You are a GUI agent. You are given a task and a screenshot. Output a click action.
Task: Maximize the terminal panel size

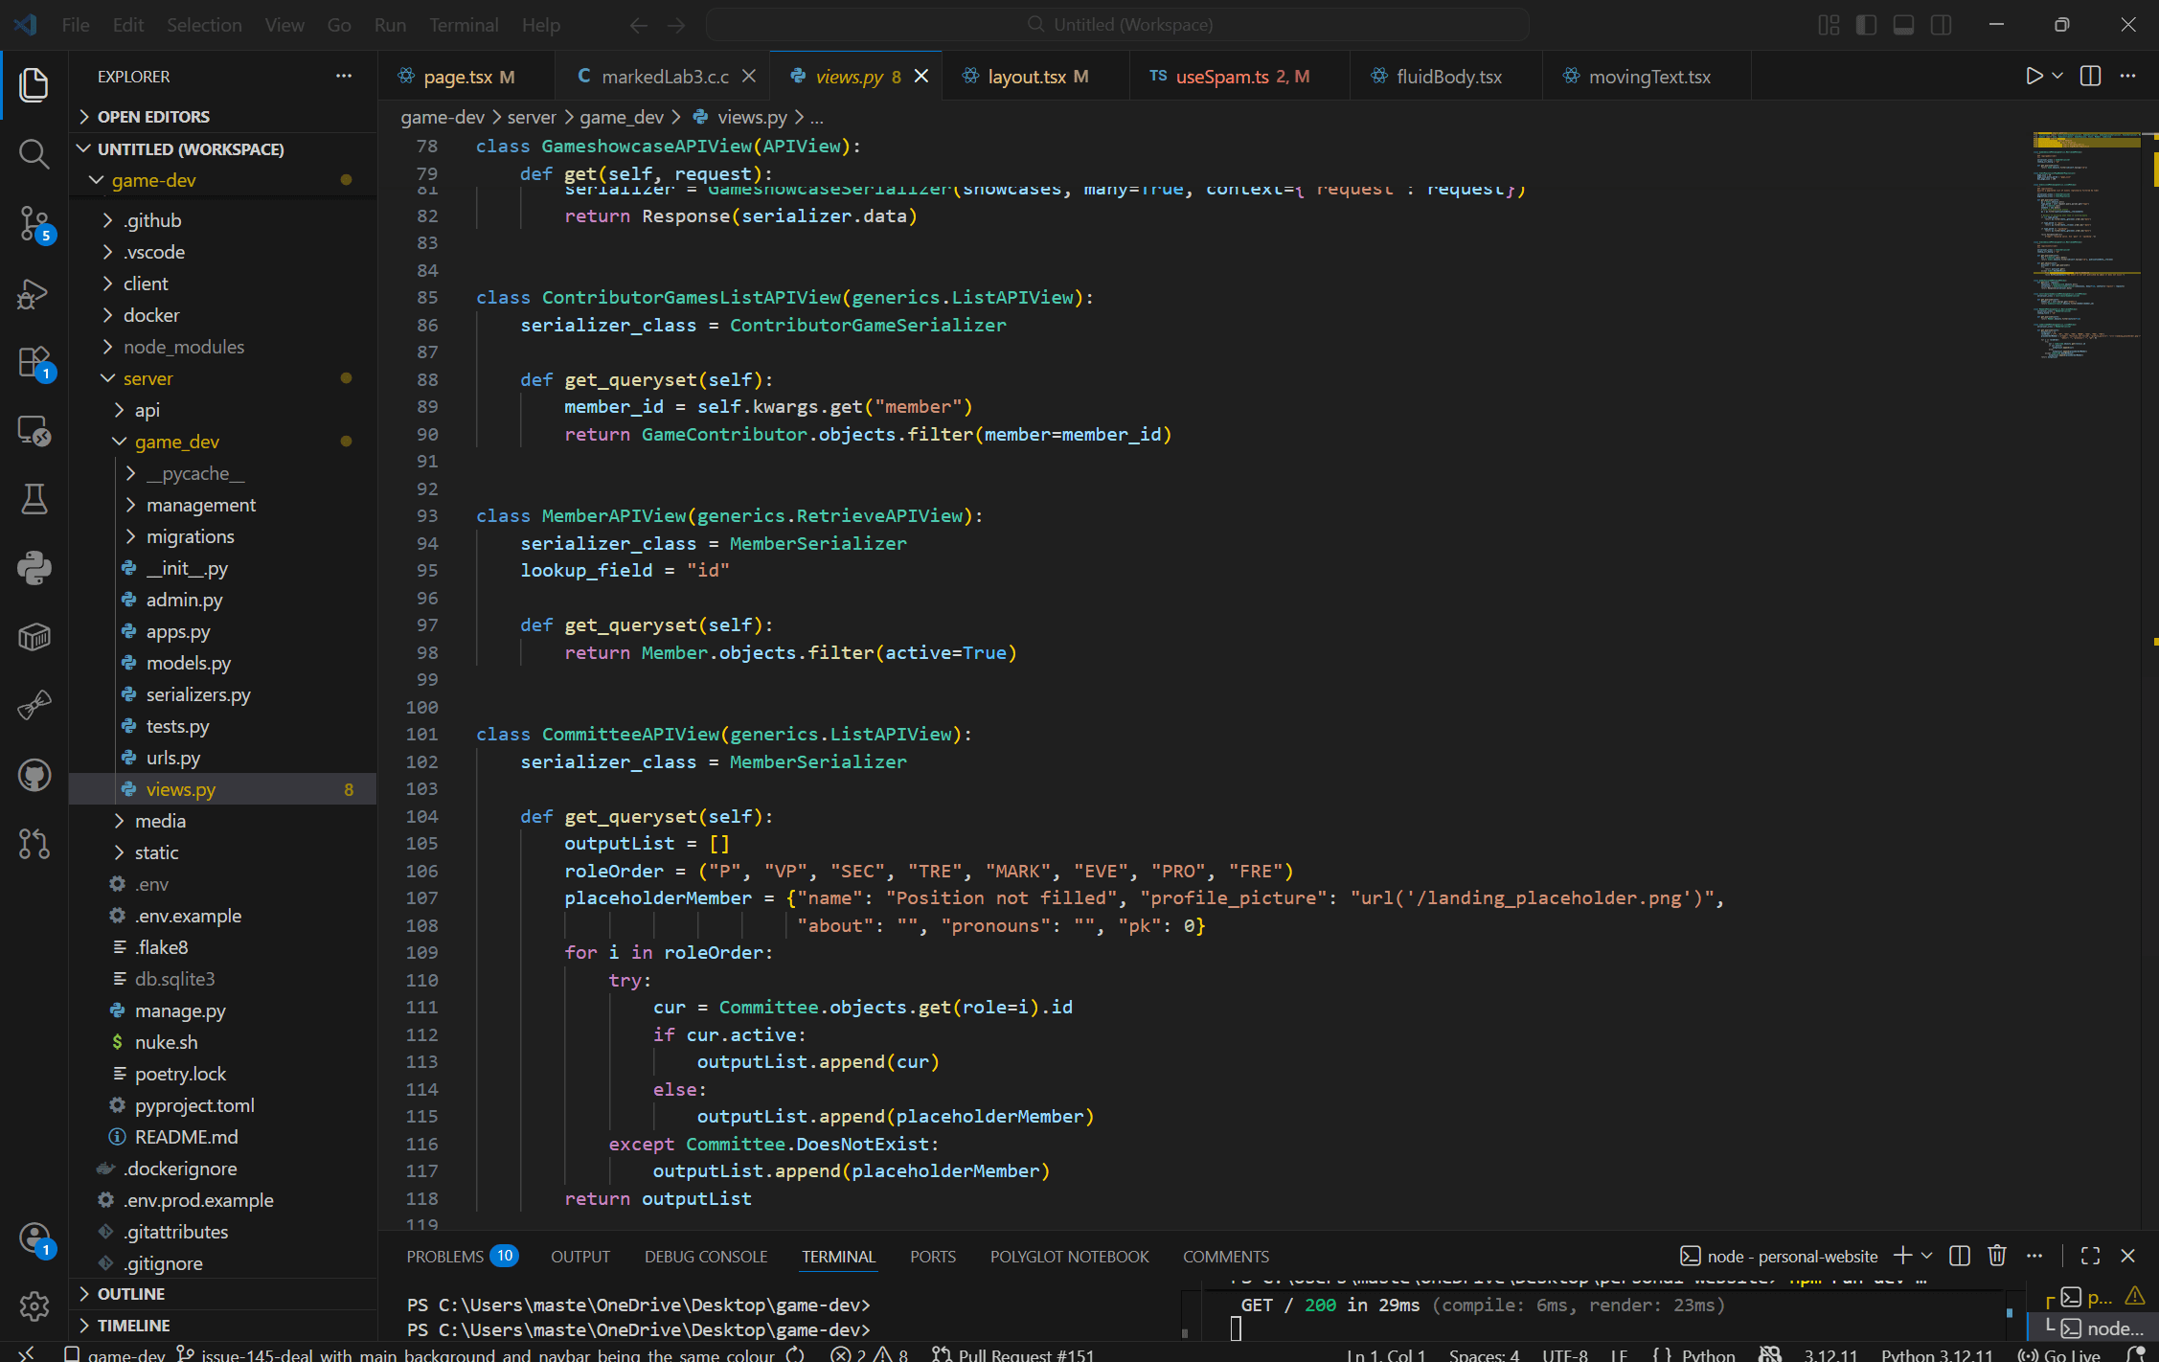(2090, 1256)
